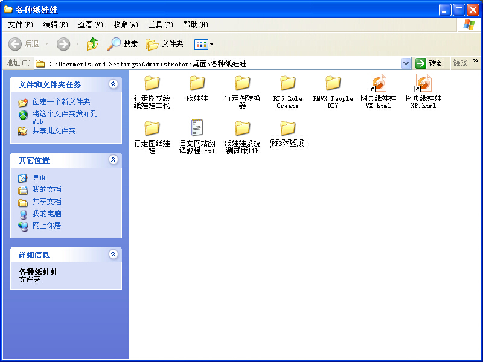Select the 日文网站翻译教程.txt file icon

click(197, 127)
